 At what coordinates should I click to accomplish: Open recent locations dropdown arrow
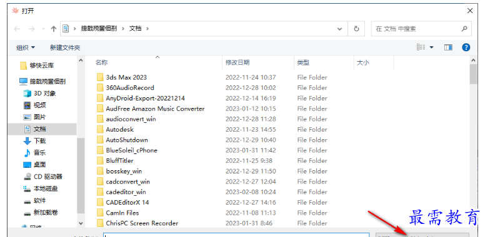43,29
